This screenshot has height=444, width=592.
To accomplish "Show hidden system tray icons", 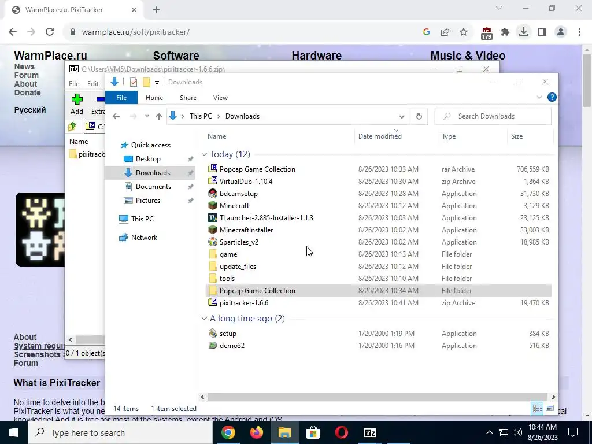I will pyautogui.click(x=489, y=432).
